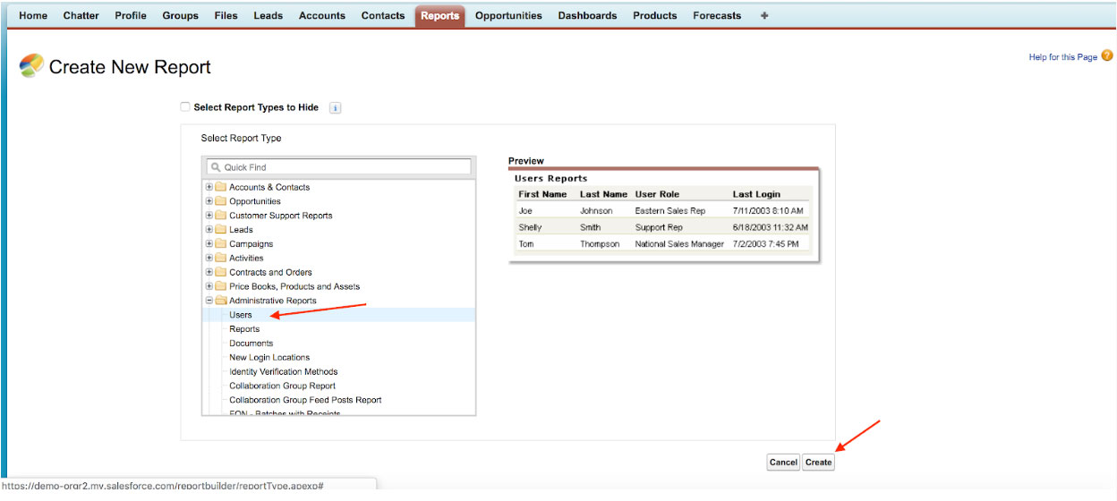Select the Documents report type

pyautogui.click(x=252, y=344)
